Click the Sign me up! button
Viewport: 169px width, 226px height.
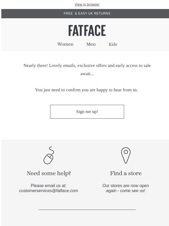coord(87,112)
